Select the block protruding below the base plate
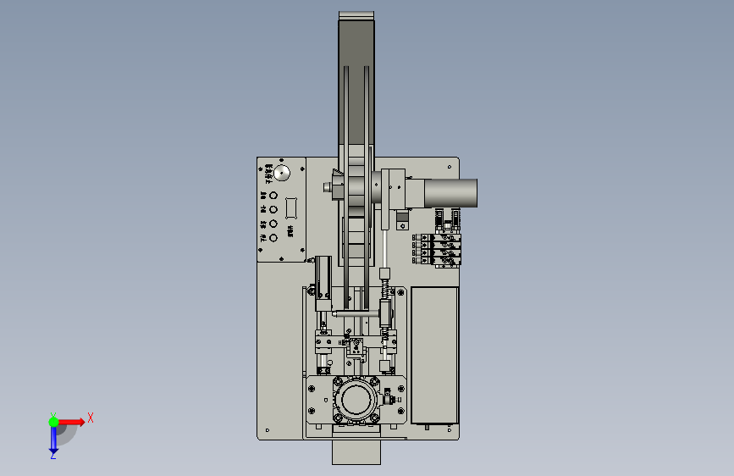Viewport: 734px width, 476px height. click(356, 452)
